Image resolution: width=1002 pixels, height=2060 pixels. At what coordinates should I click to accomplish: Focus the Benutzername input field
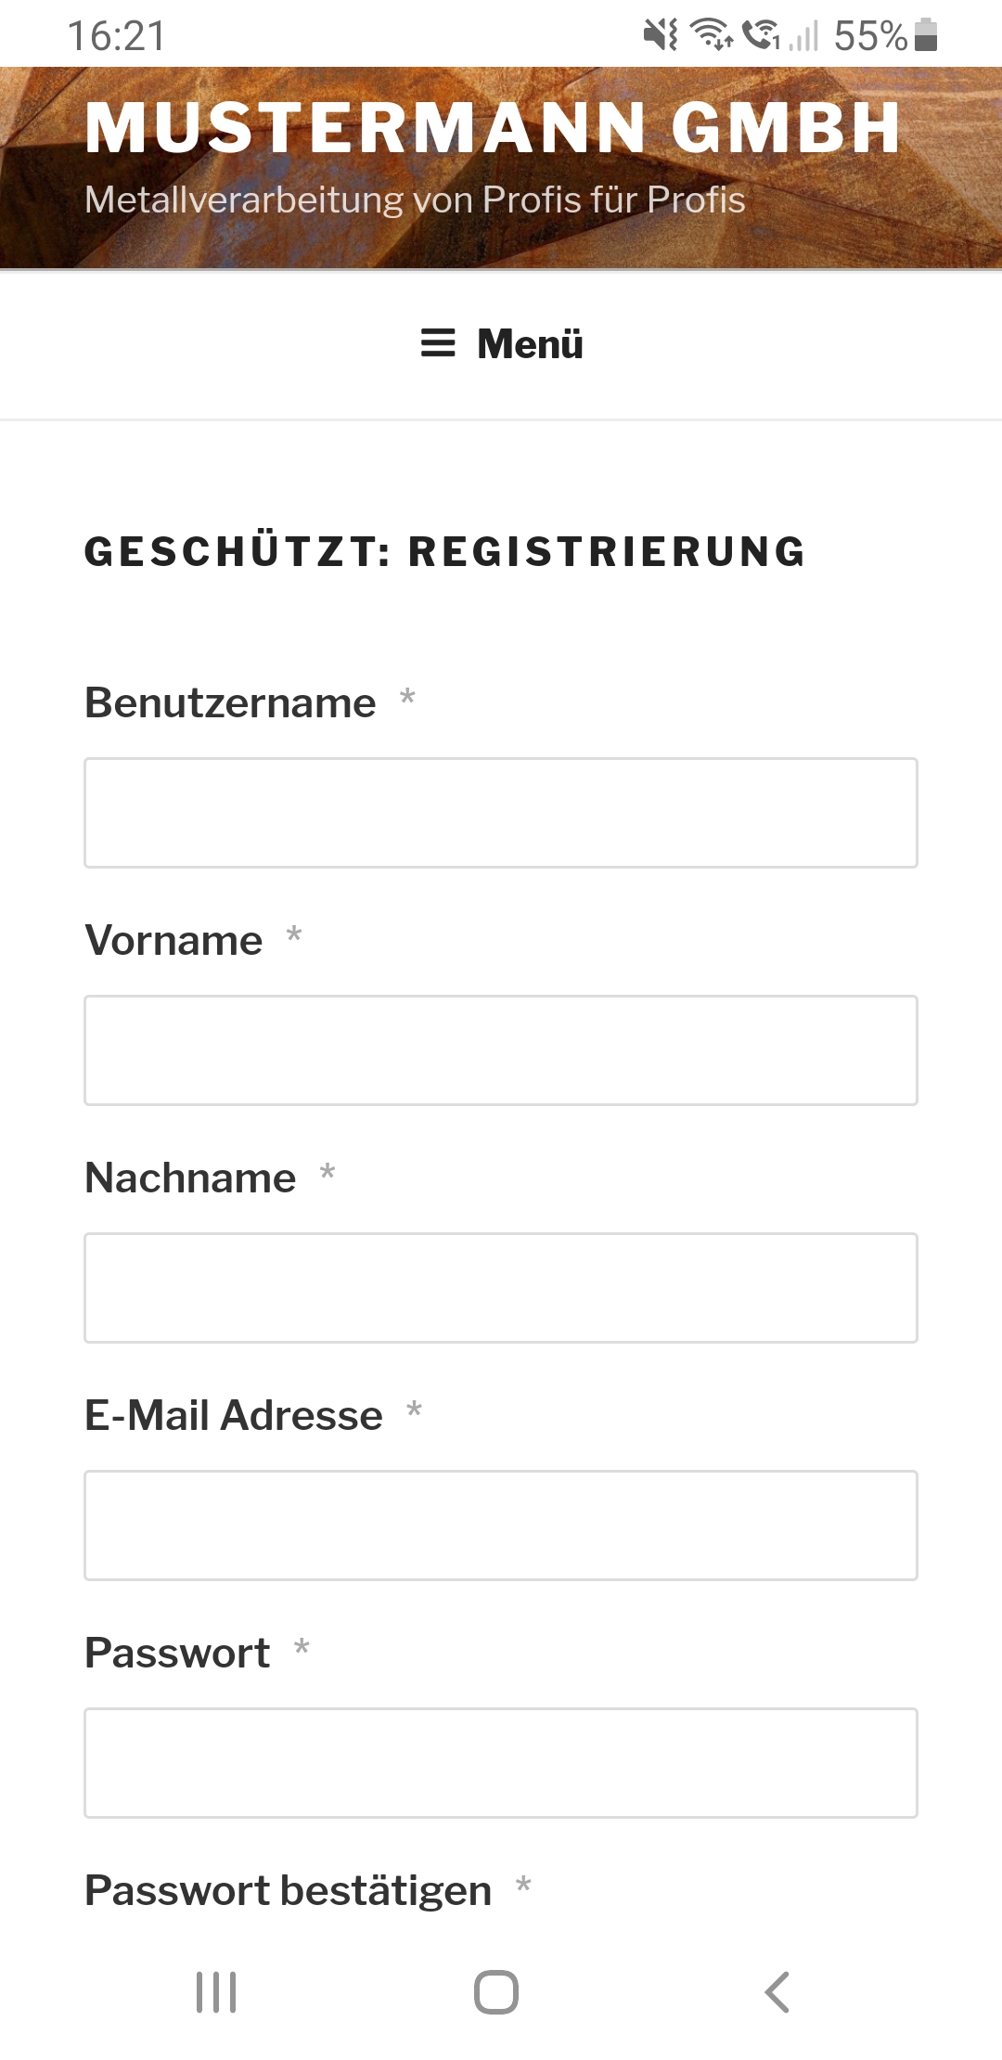coord(501,813)
